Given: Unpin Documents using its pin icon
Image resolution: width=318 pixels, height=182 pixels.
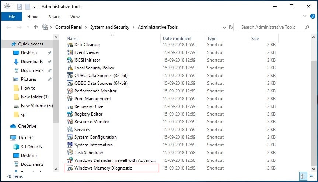Looking at the screenshot, I should 49,70.
